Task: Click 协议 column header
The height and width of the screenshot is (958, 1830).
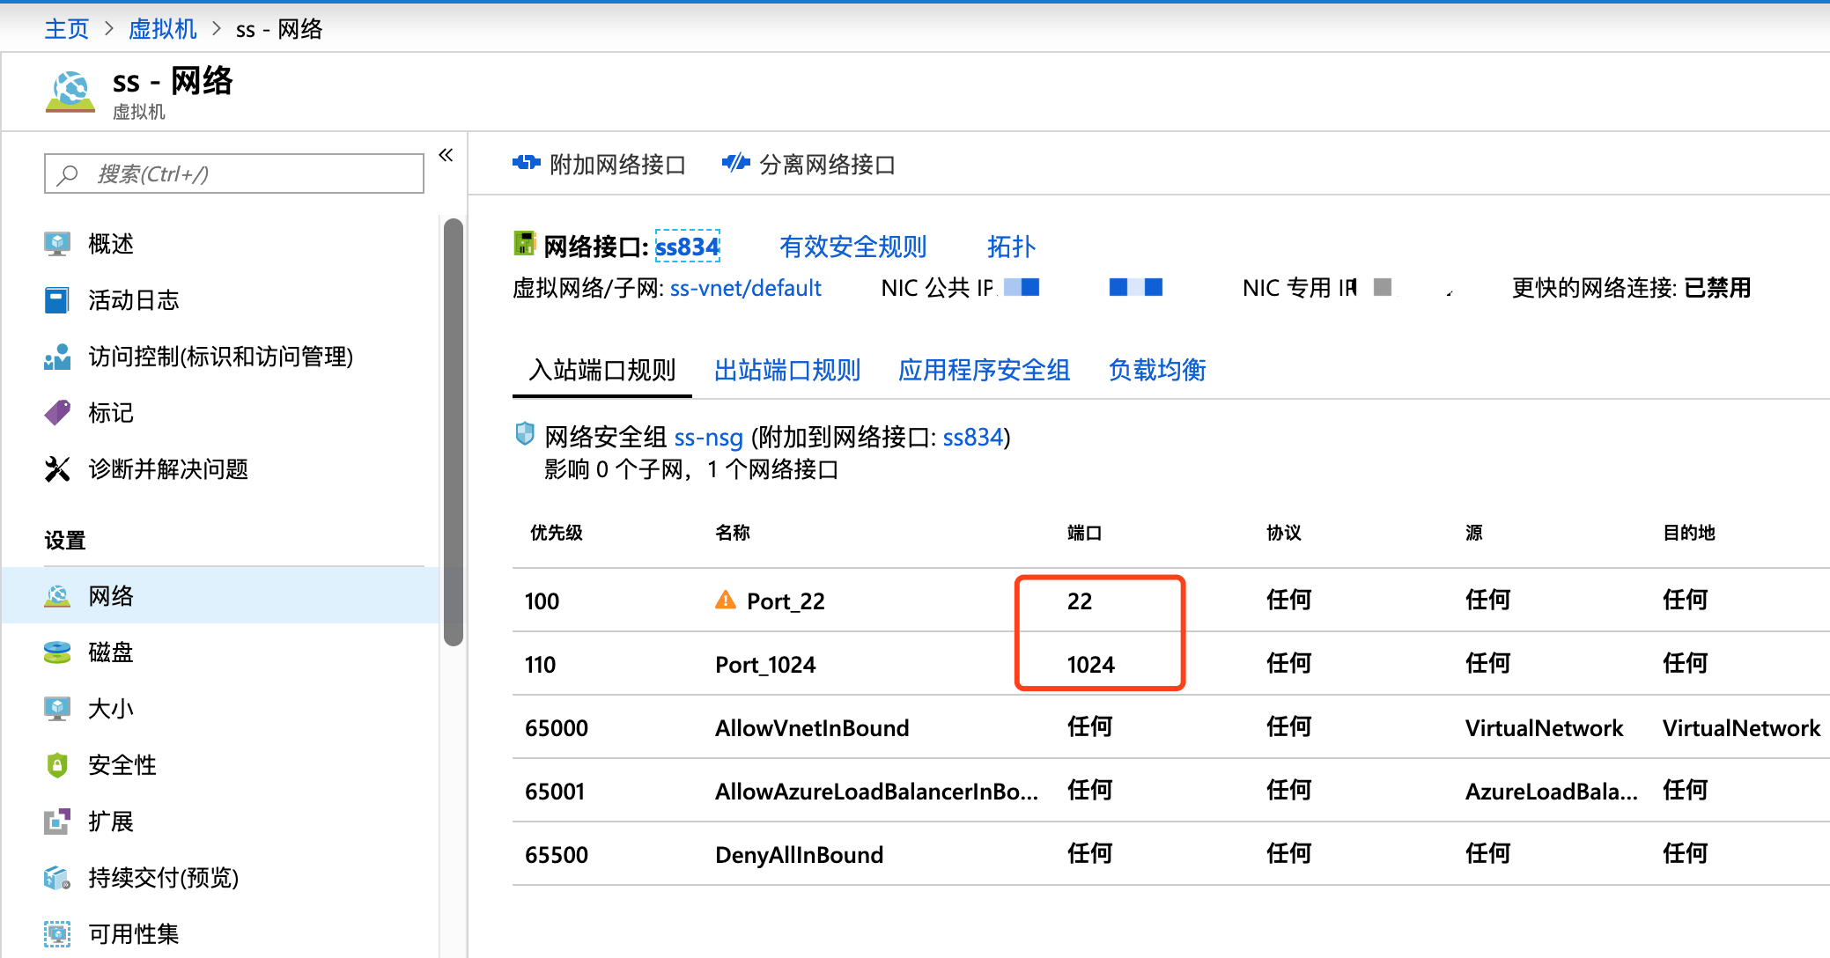Action: click(x=1284, y=533)
